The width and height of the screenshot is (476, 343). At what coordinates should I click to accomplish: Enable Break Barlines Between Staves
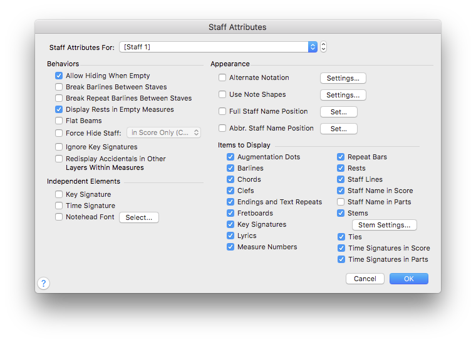click(59, 87)
